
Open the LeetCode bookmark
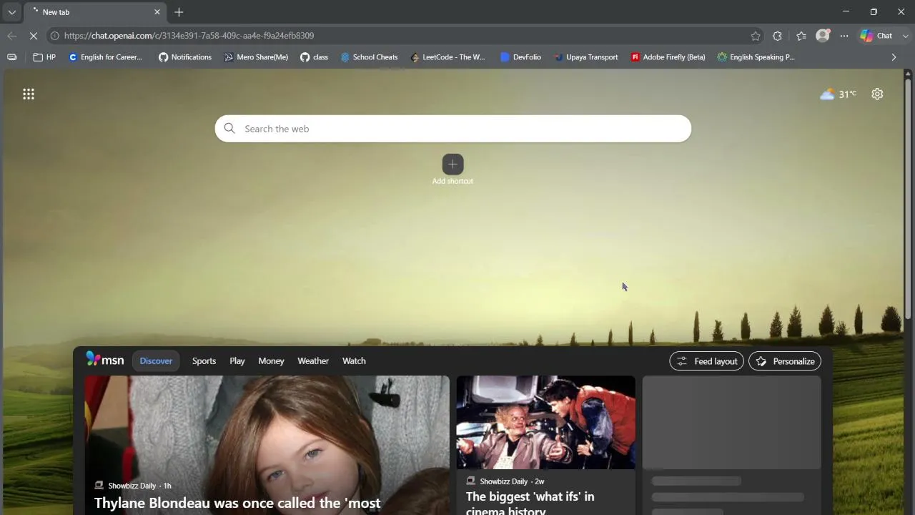(x=447, y=57)
